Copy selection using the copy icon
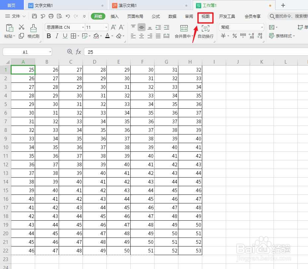 (x=21, y=36)
